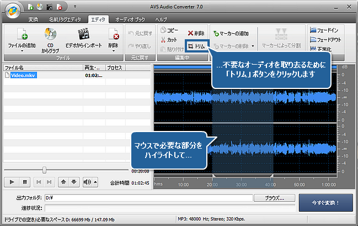Move file up with up arrow
The height and width of the screenshot is (226, 358).
(x=63, y=182)
